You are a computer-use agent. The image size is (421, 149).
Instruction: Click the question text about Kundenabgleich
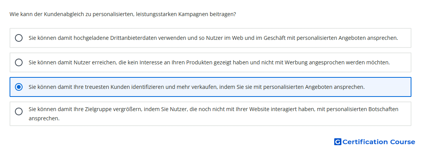123,14
